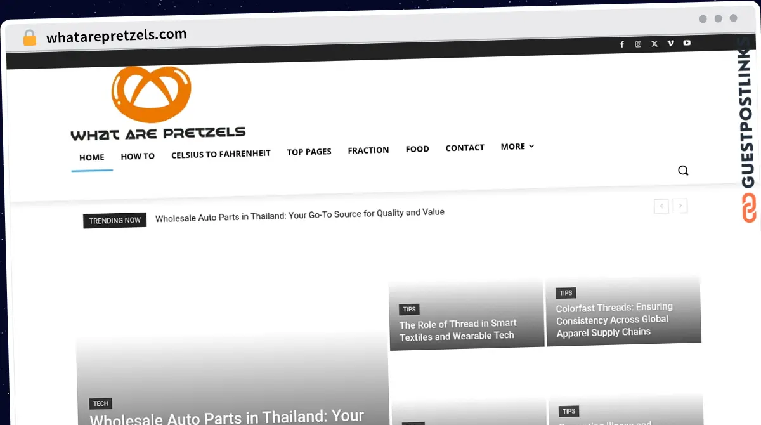
Task: Open the HOW TO menu item
Action: [x=138, y=156]
